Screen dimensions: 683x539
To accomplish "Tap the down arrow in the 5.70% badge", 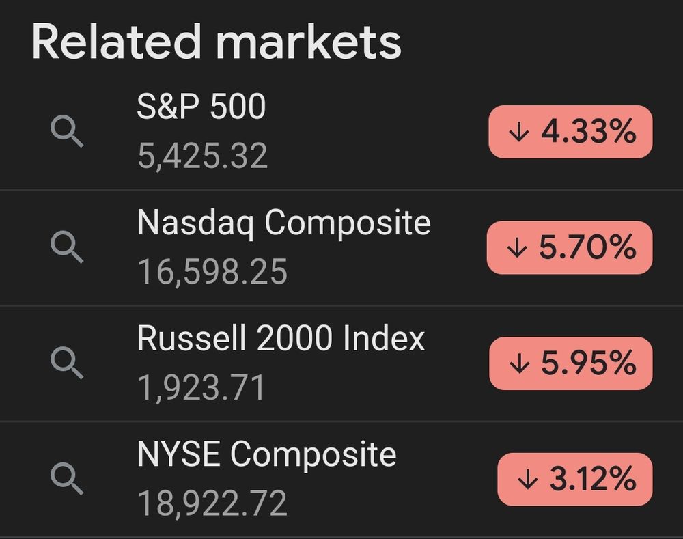I will (x=517, y=247).
